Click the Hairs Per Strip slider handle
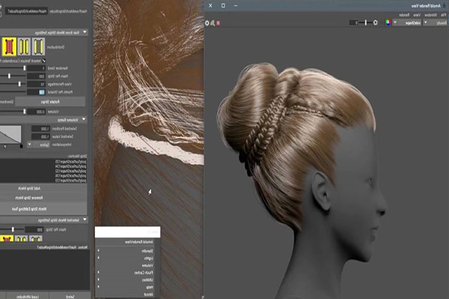Viewport: 449px width, 299px height. [x=9, y=76]
